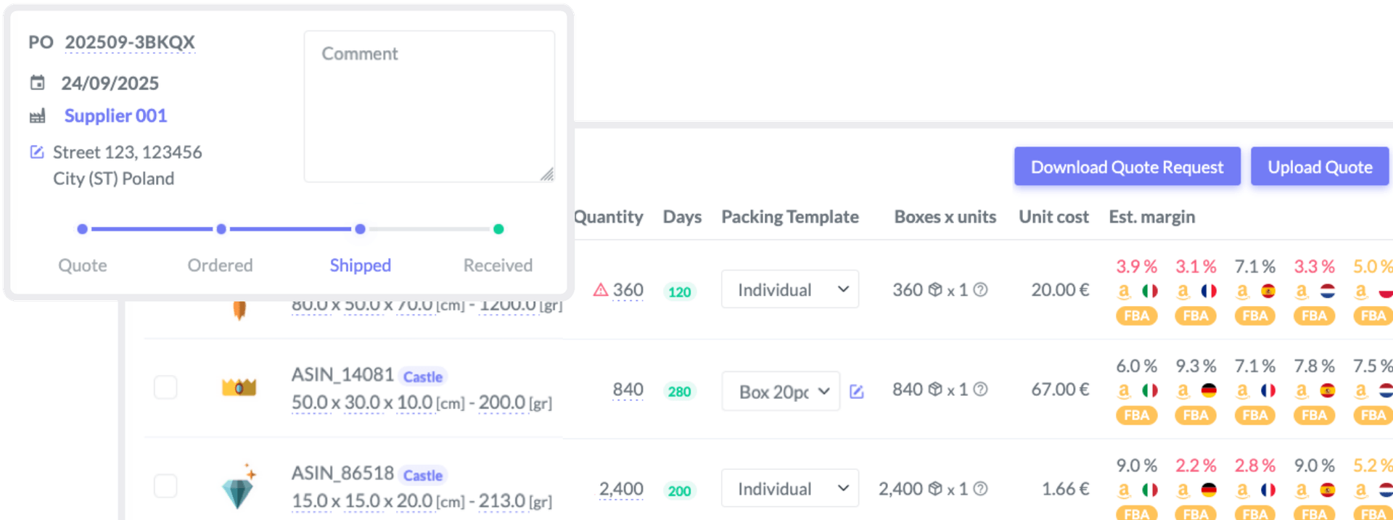Open the Individual packing dropdown for ASIN_86518

point(790,488)
